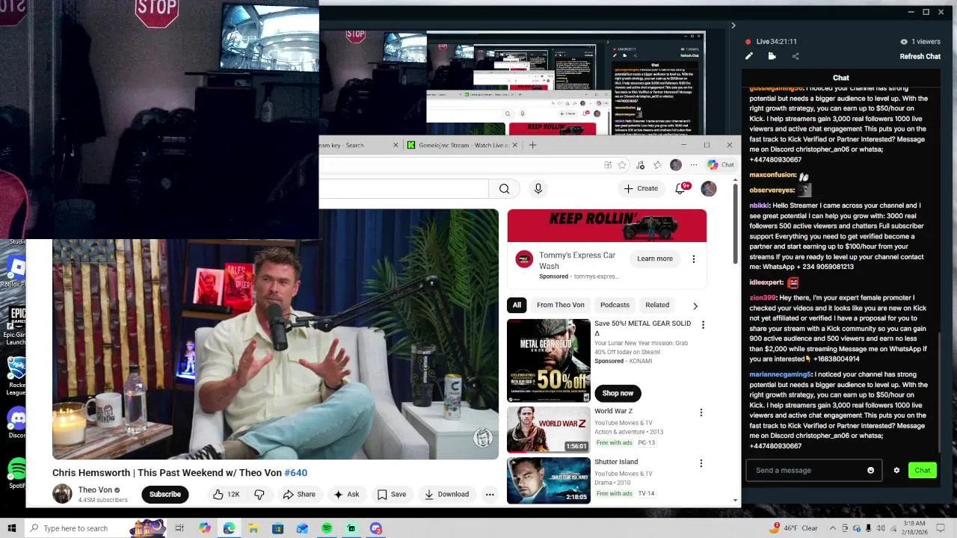Click the Save button under video
This screenshot has width=957, height=538.
[x=392, y=494]
